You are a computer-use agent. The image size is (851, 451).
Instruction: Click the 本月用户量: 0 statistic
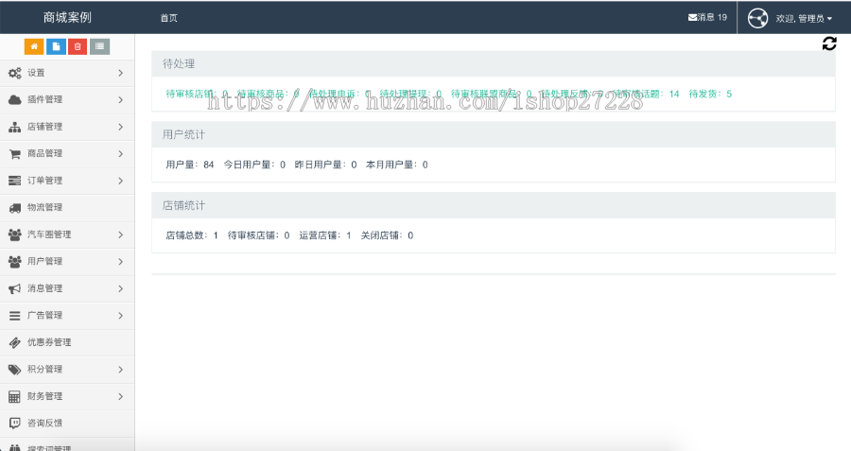(397, 165)
